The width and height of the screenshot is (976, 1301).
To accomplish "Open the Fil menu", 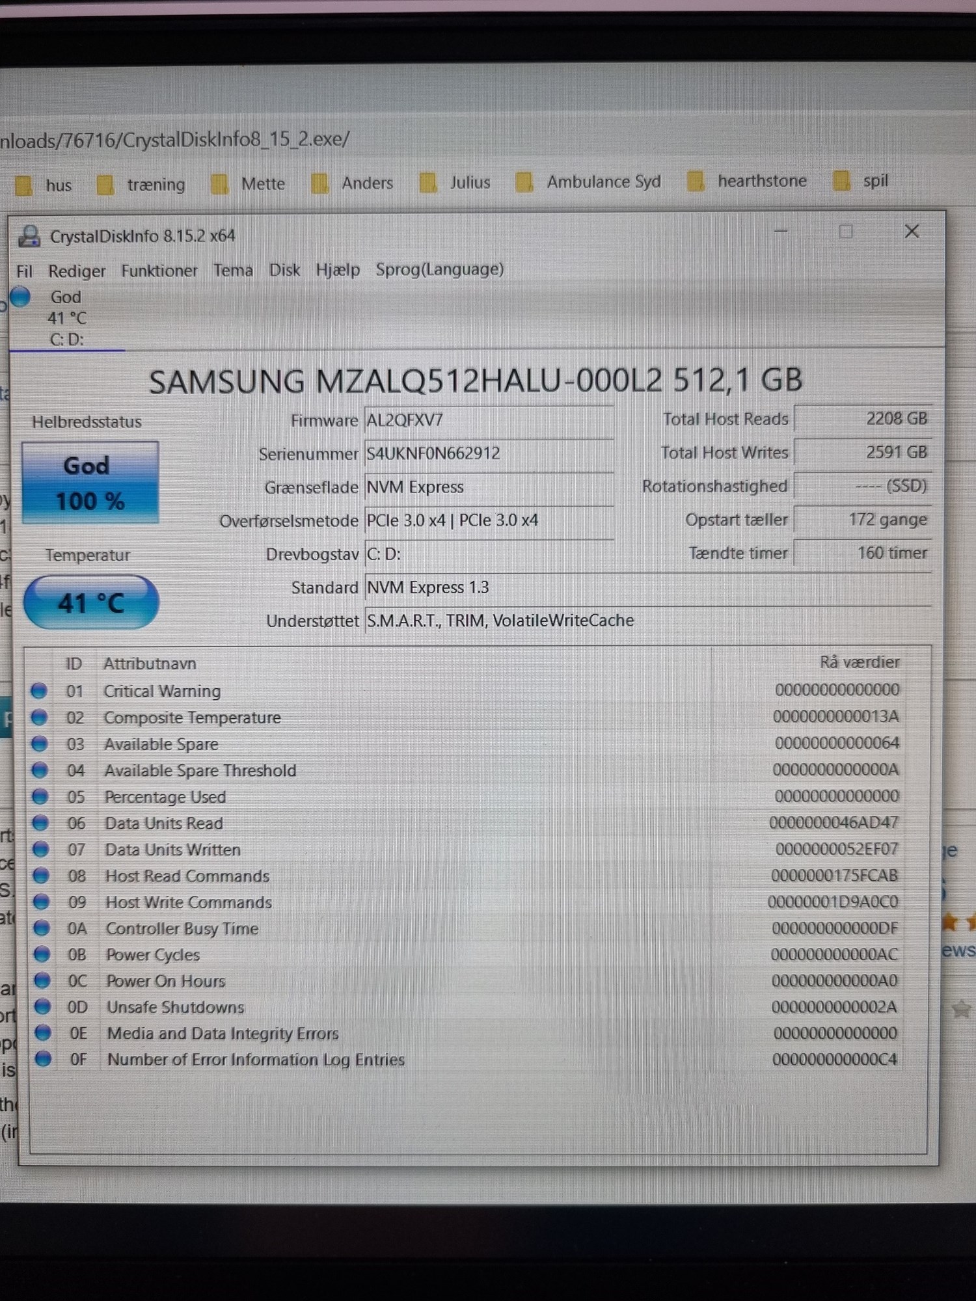I will point(24,271).
